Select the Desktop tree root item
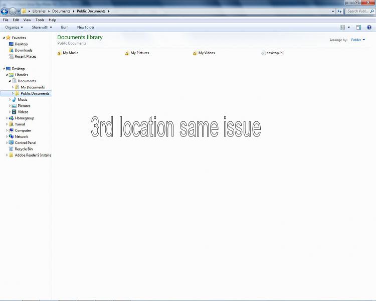This screenshot has width=376, height=301. (x=16, y=69)
